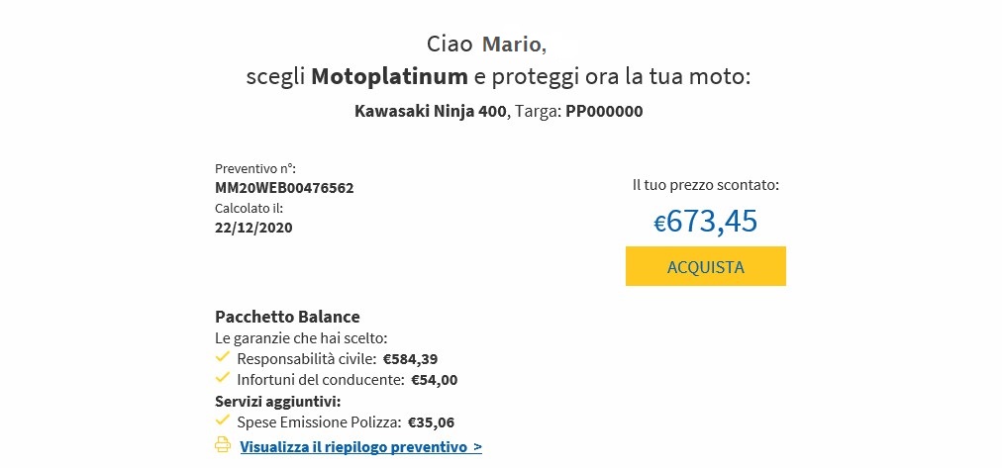Click the Pacchetto Balance heading
Viewport: 1002px width, 468px height.
(x=287, y=317)
